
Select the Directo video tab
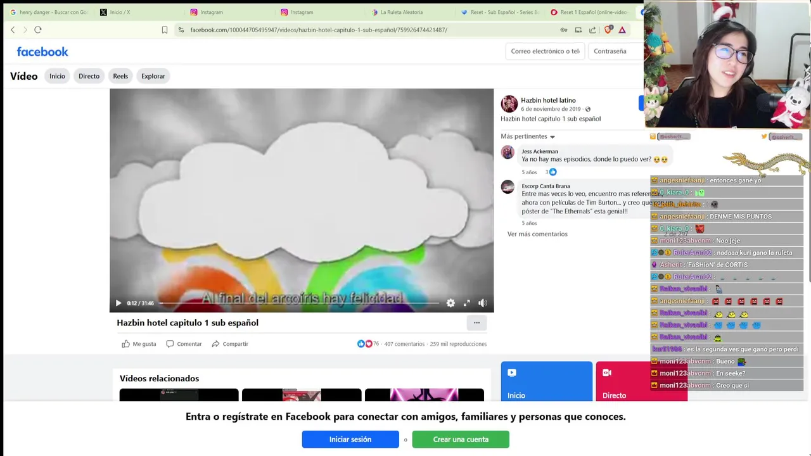coord(89,76)
